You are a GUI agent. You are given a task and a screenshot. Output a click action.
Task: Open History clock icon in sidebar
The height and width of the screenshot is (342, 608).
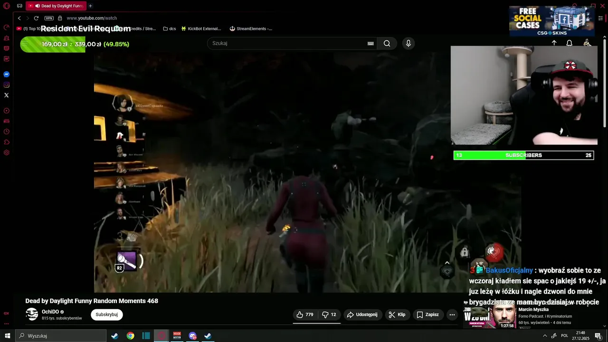(7, 132)
